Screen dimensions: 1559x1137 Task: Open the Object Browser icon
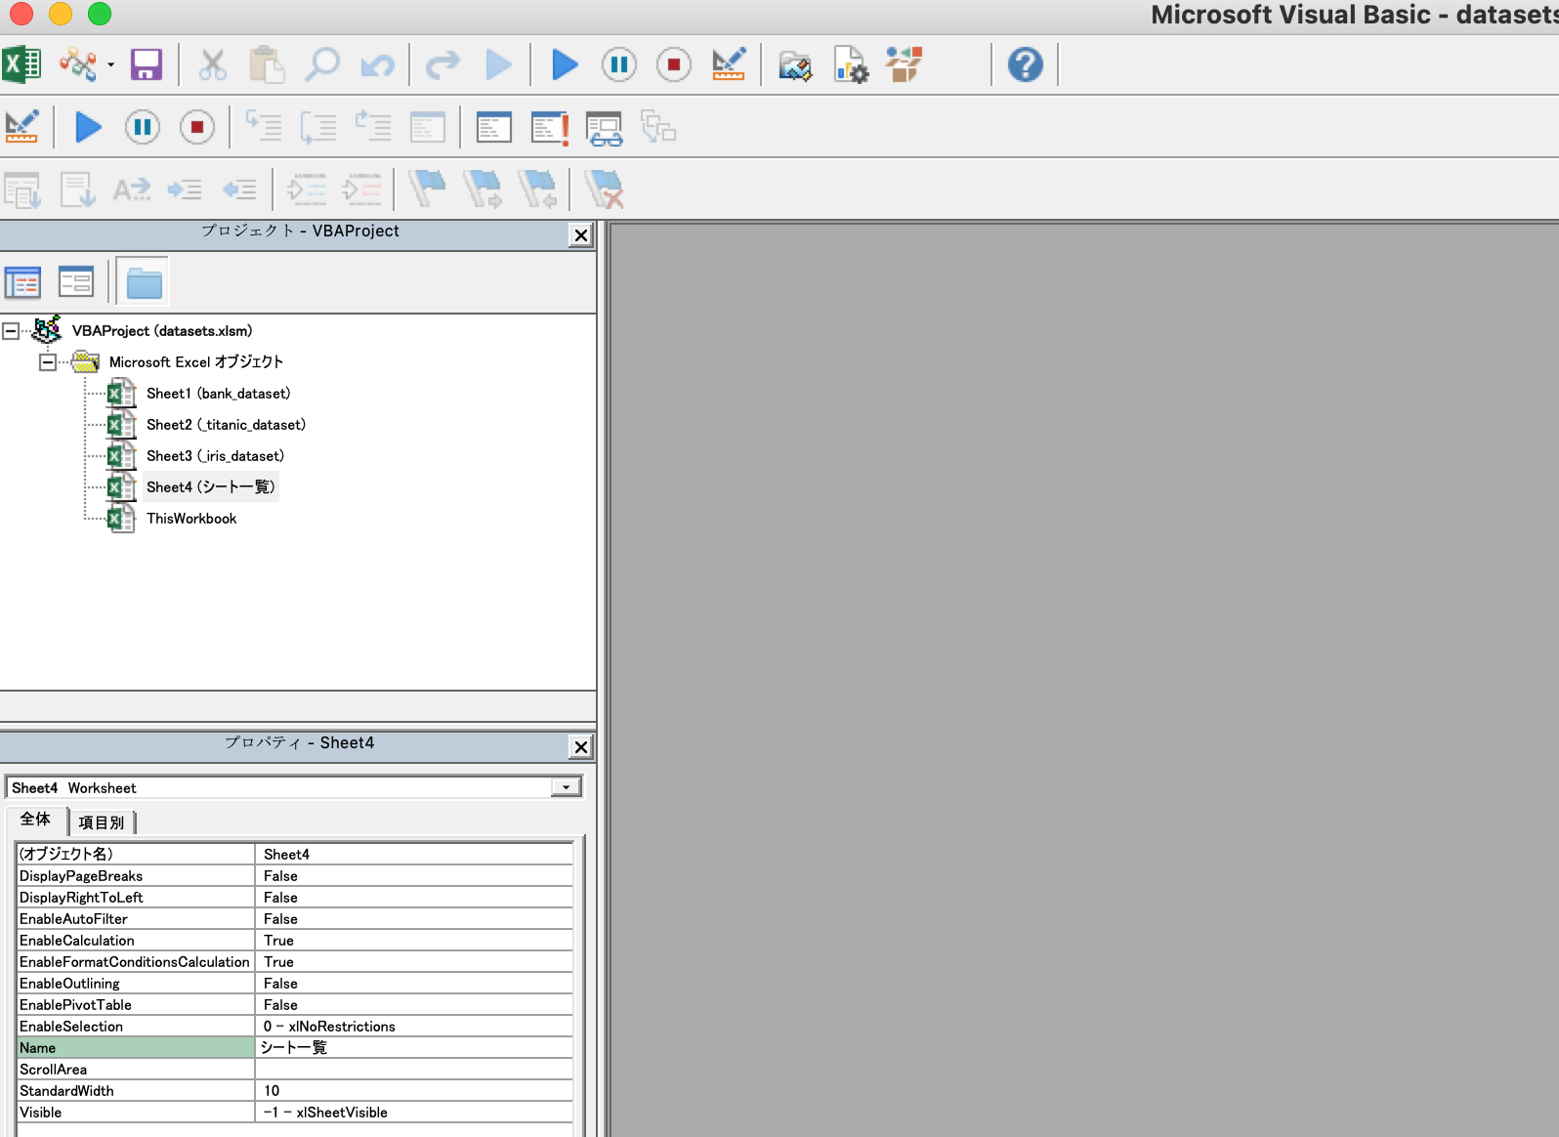pos(905,65)
